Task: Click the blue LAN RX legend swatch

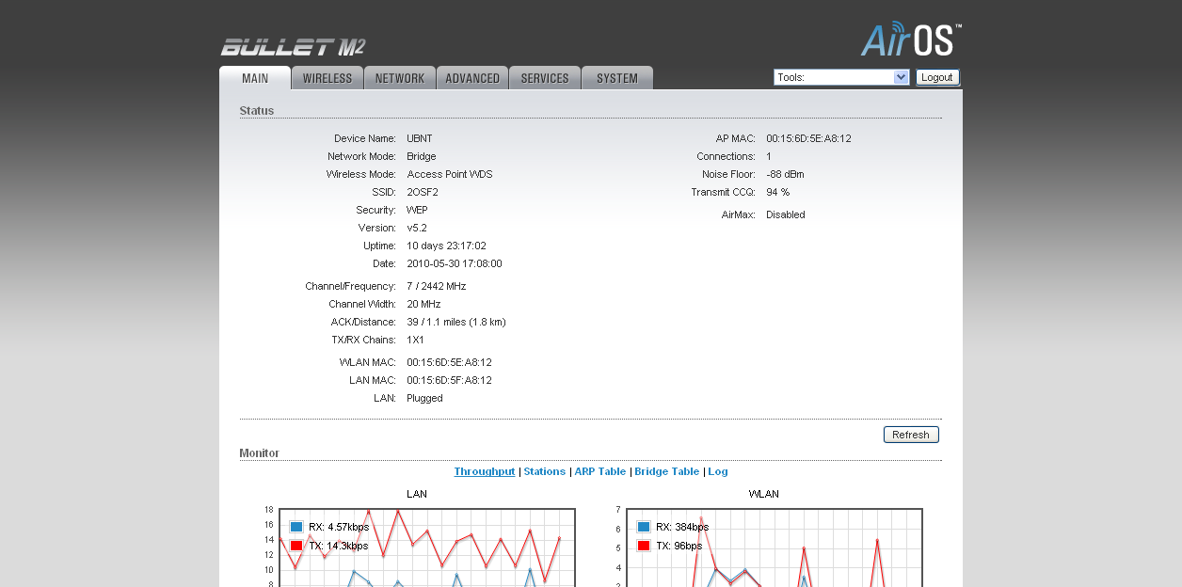Action: tap(296, 527)
